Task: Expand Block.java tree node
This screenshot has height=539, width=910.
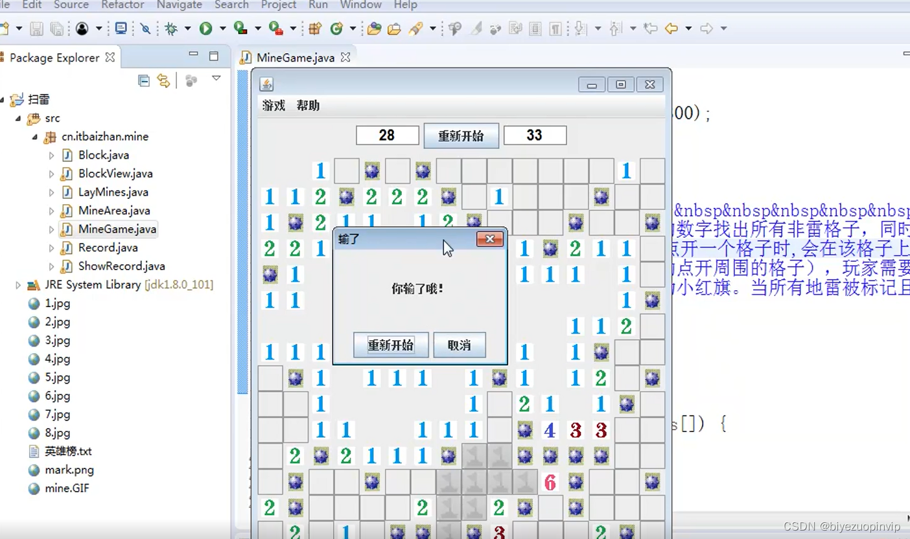Action: 52,155
